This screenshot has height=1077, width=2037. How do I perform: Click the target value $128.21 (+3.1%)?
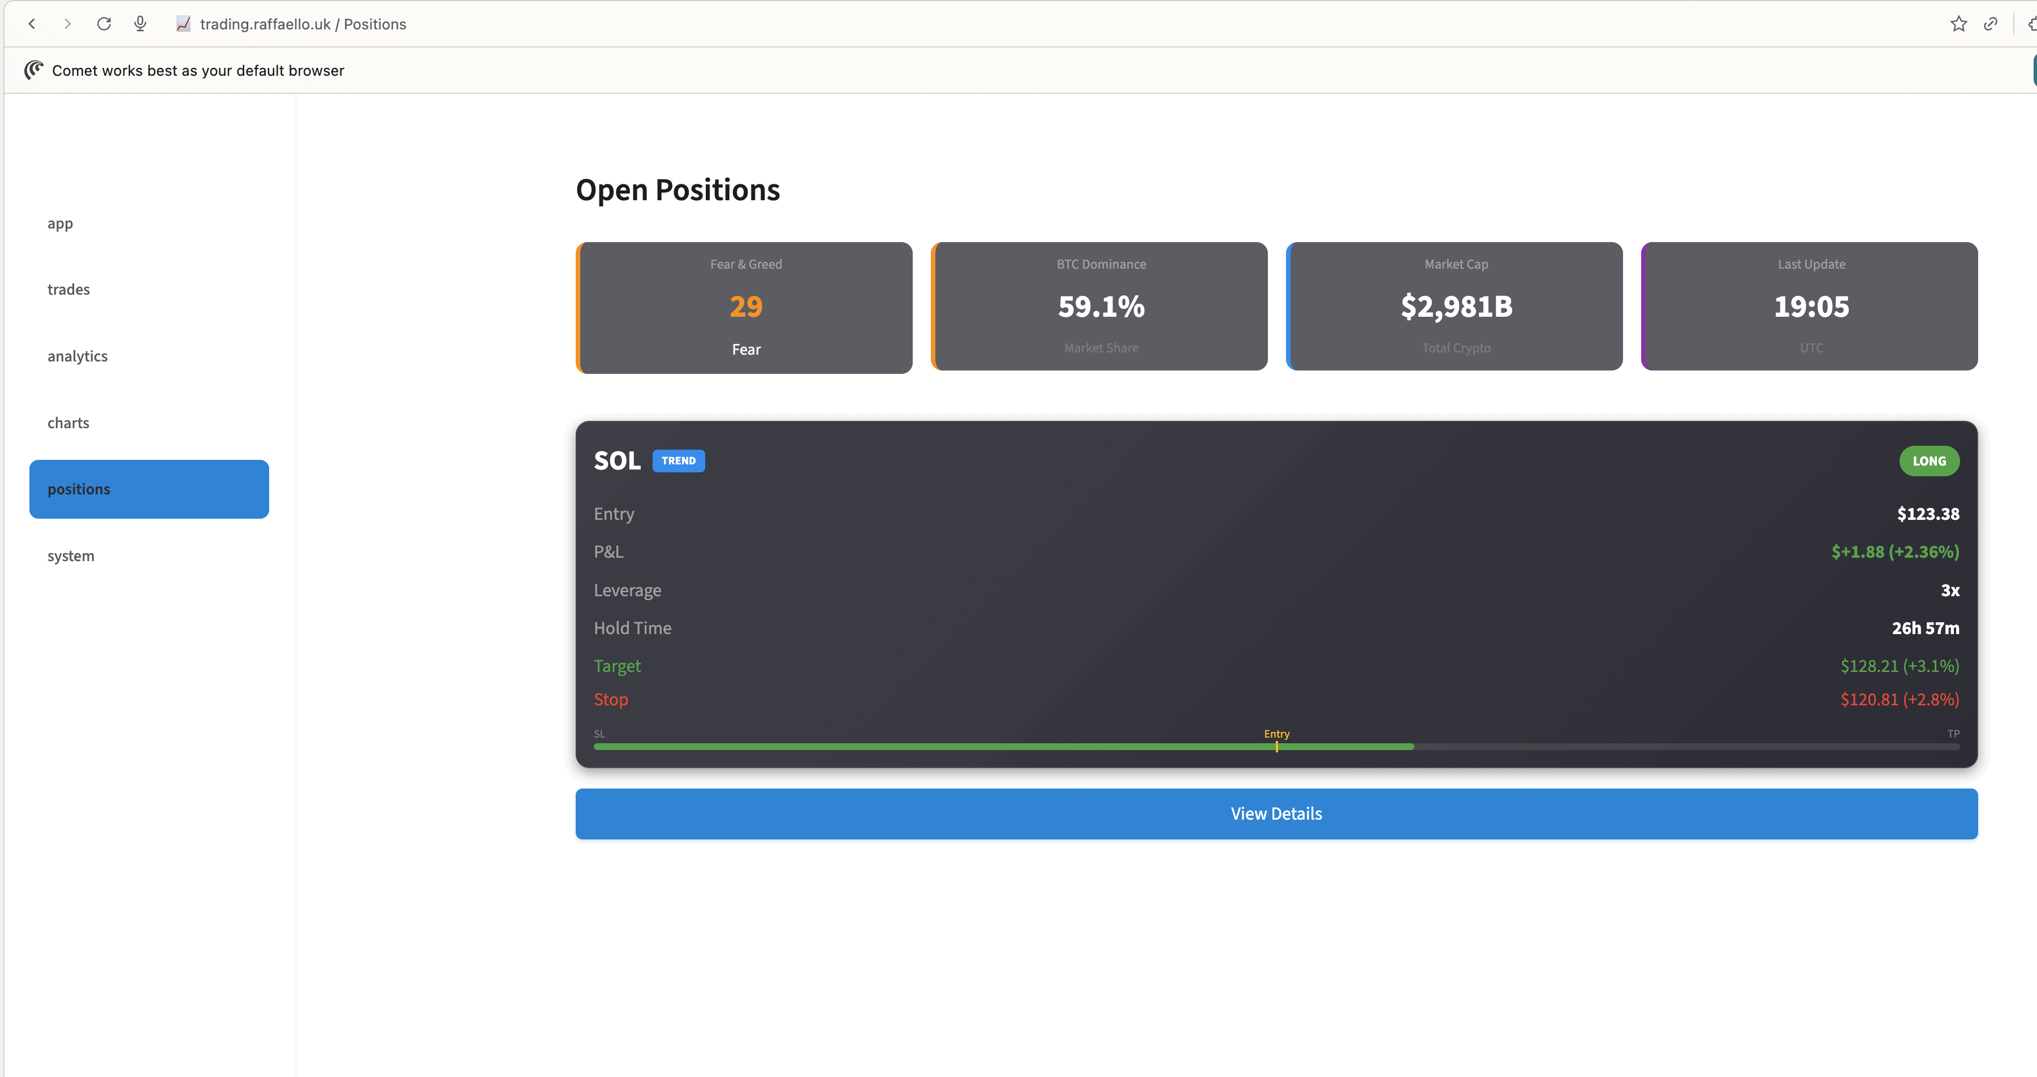pos(1900,666)
